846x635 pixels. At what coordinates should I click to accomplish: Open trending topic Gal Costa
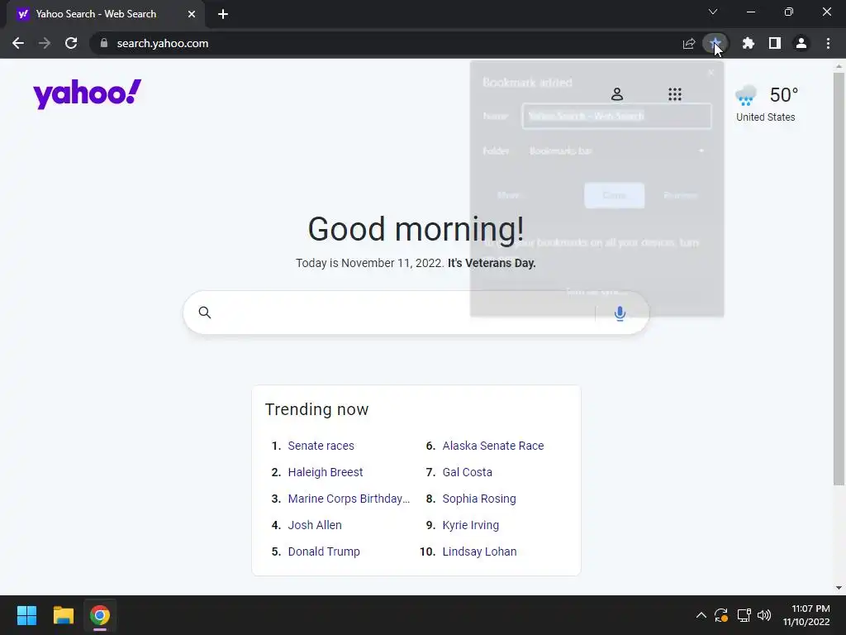(468, 472)
